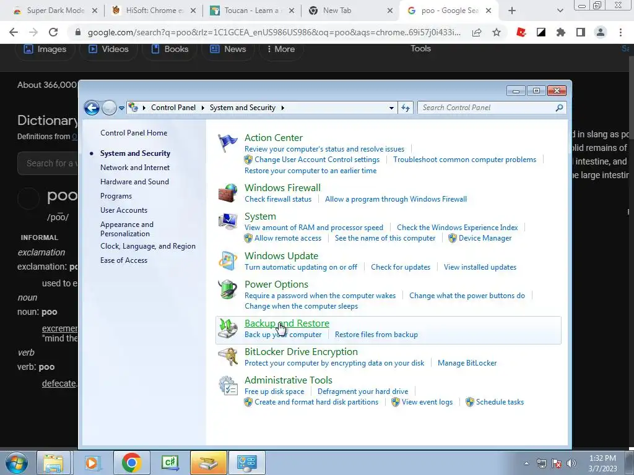
Task: Open the recent pages dropdown arrow
Action: pos(121,108)
